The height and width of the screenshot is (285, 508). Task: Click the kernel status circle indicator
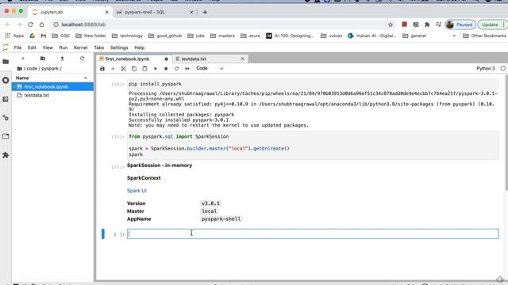click(502, 69)
